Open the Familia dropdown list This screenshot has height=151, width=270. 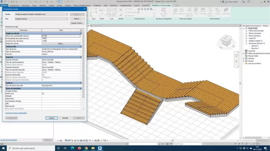click(x=67, y=14)
